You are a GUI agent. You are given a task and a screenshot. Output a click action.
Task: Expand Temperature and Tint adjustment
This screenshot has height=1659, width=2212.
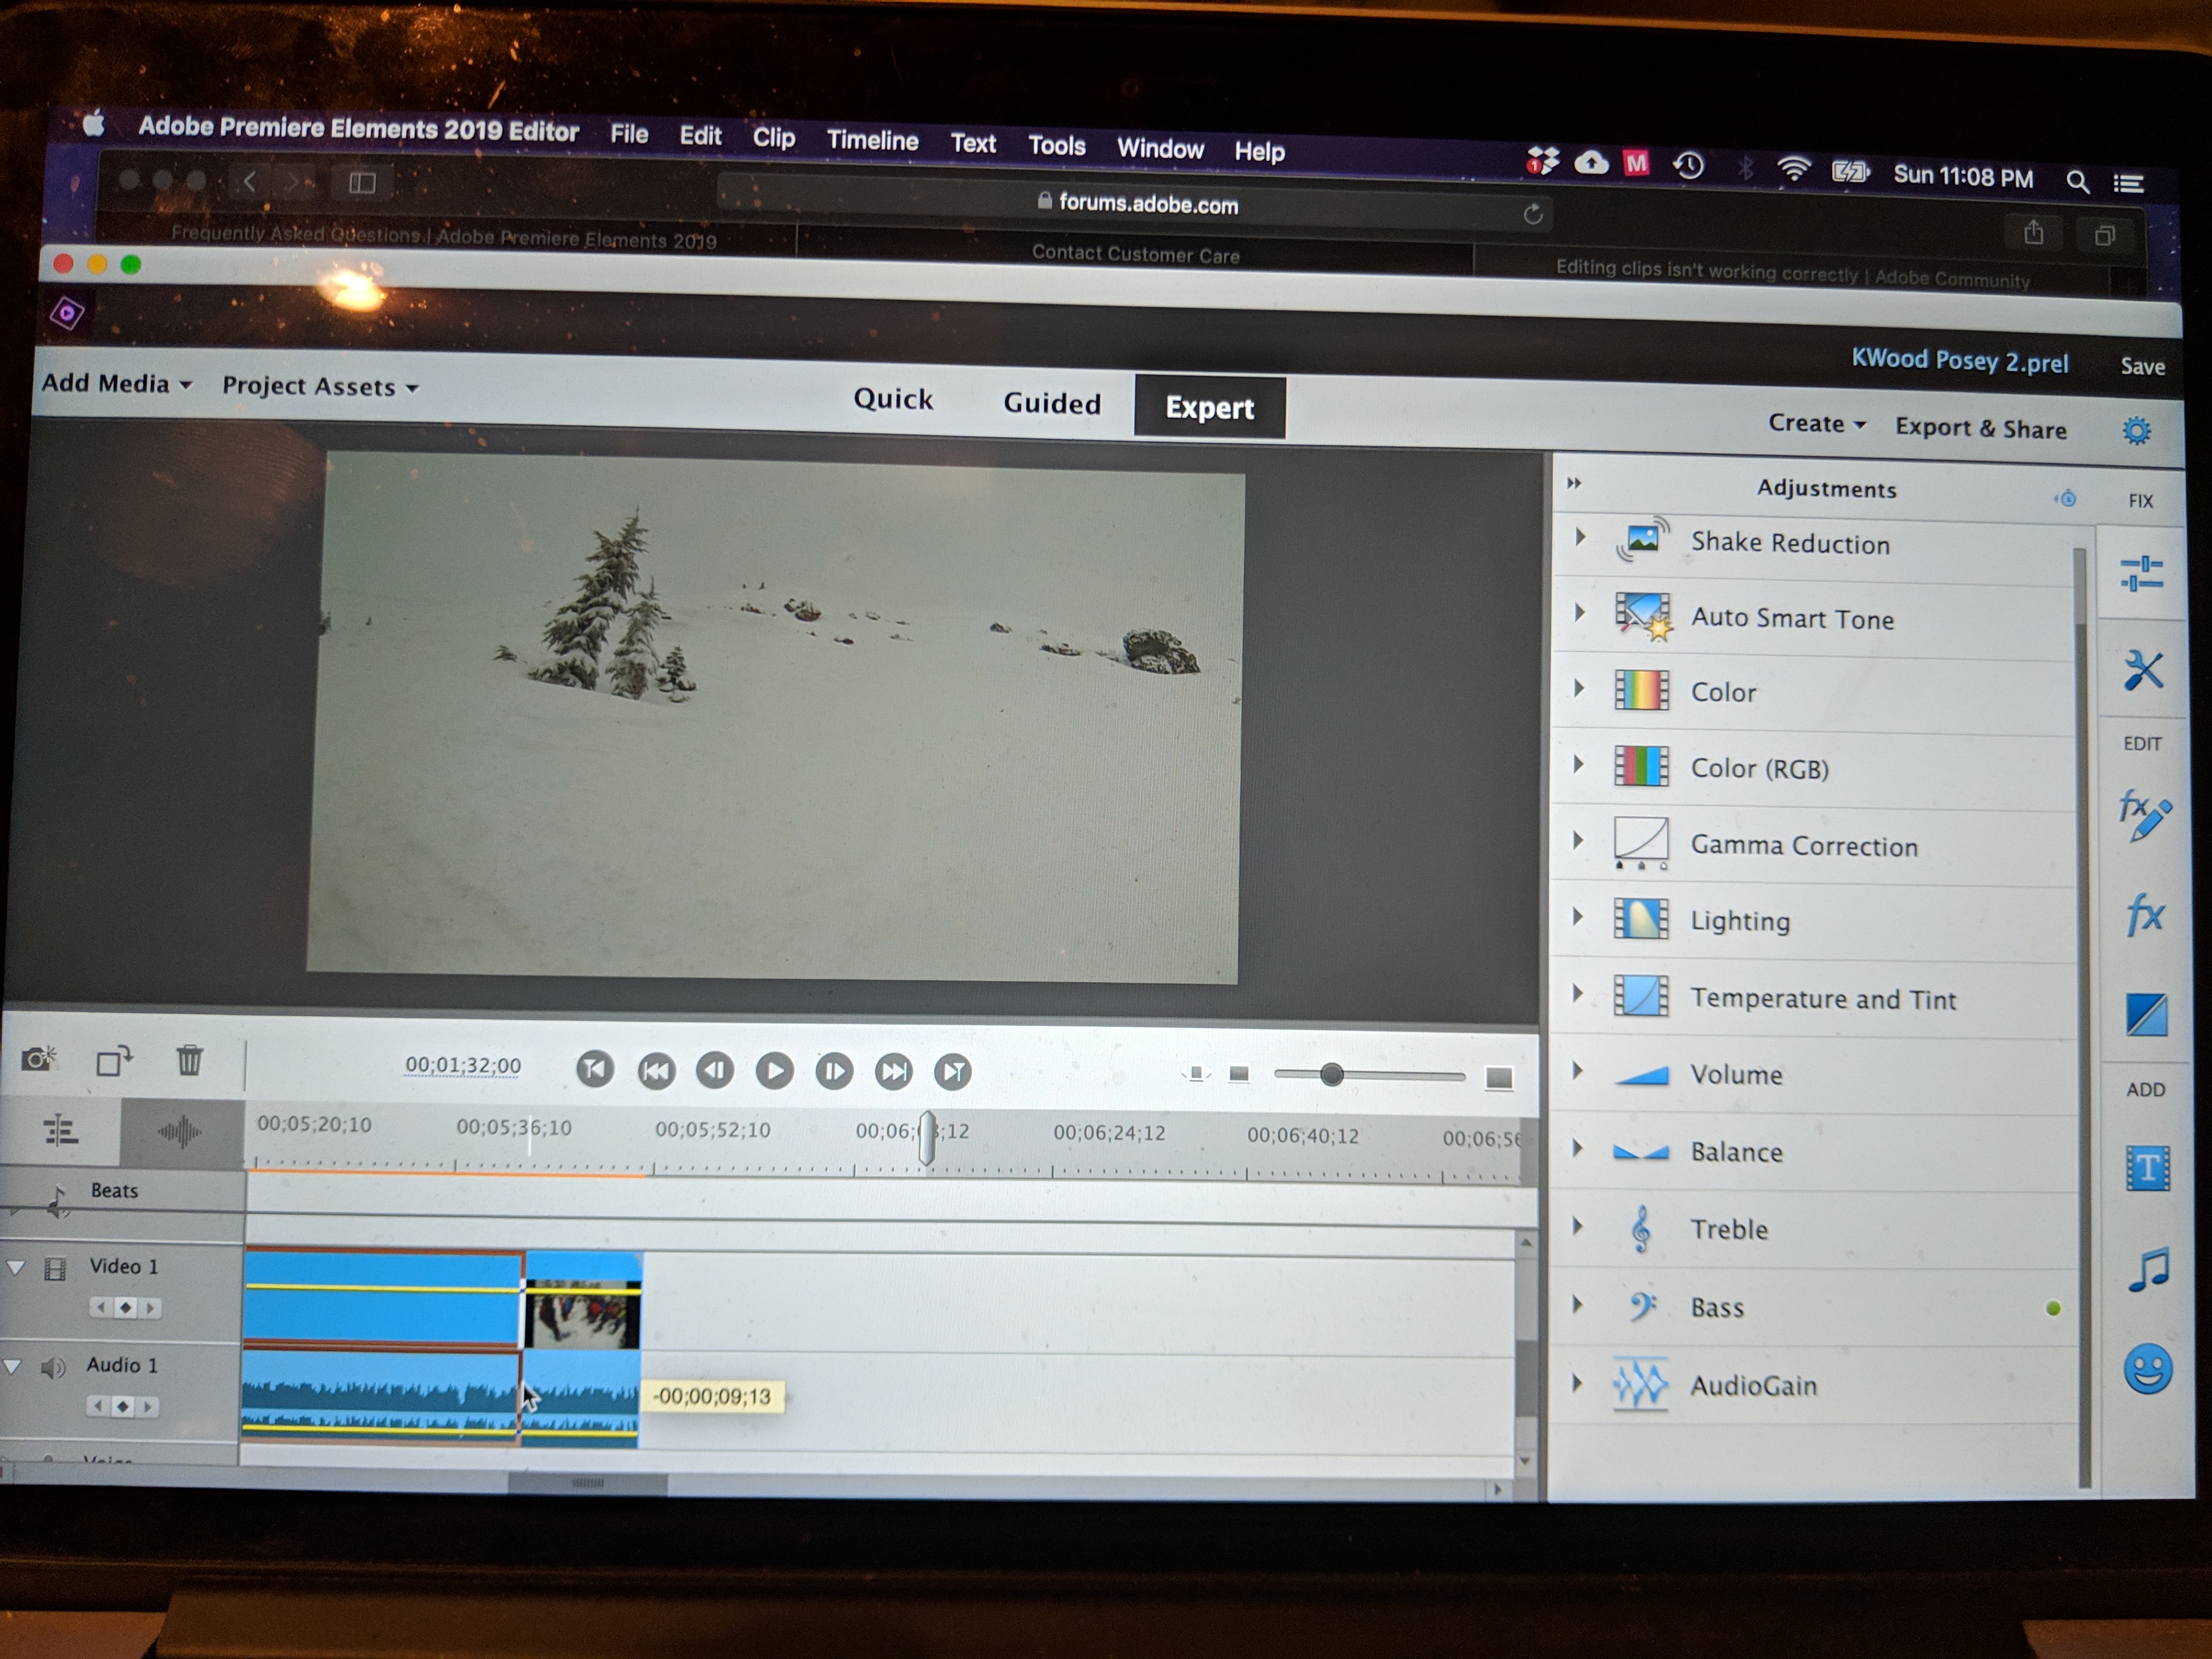click(1578, 993)
